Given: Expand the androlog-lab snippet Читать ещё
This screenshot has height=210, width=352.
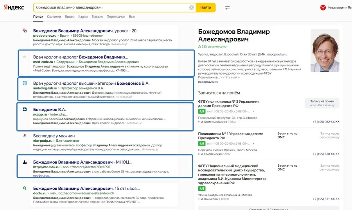Looking at the screenshot, I should point(124,97).
